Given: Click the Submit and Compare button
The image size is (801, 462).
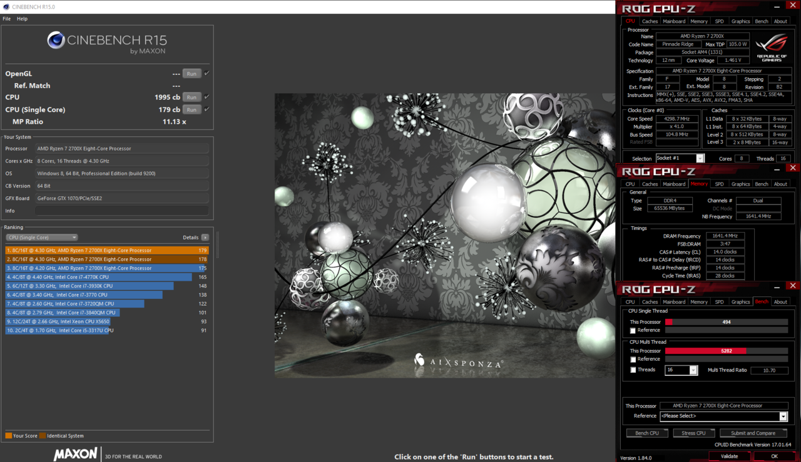Looking at the screenshot, I should (753, 433).
